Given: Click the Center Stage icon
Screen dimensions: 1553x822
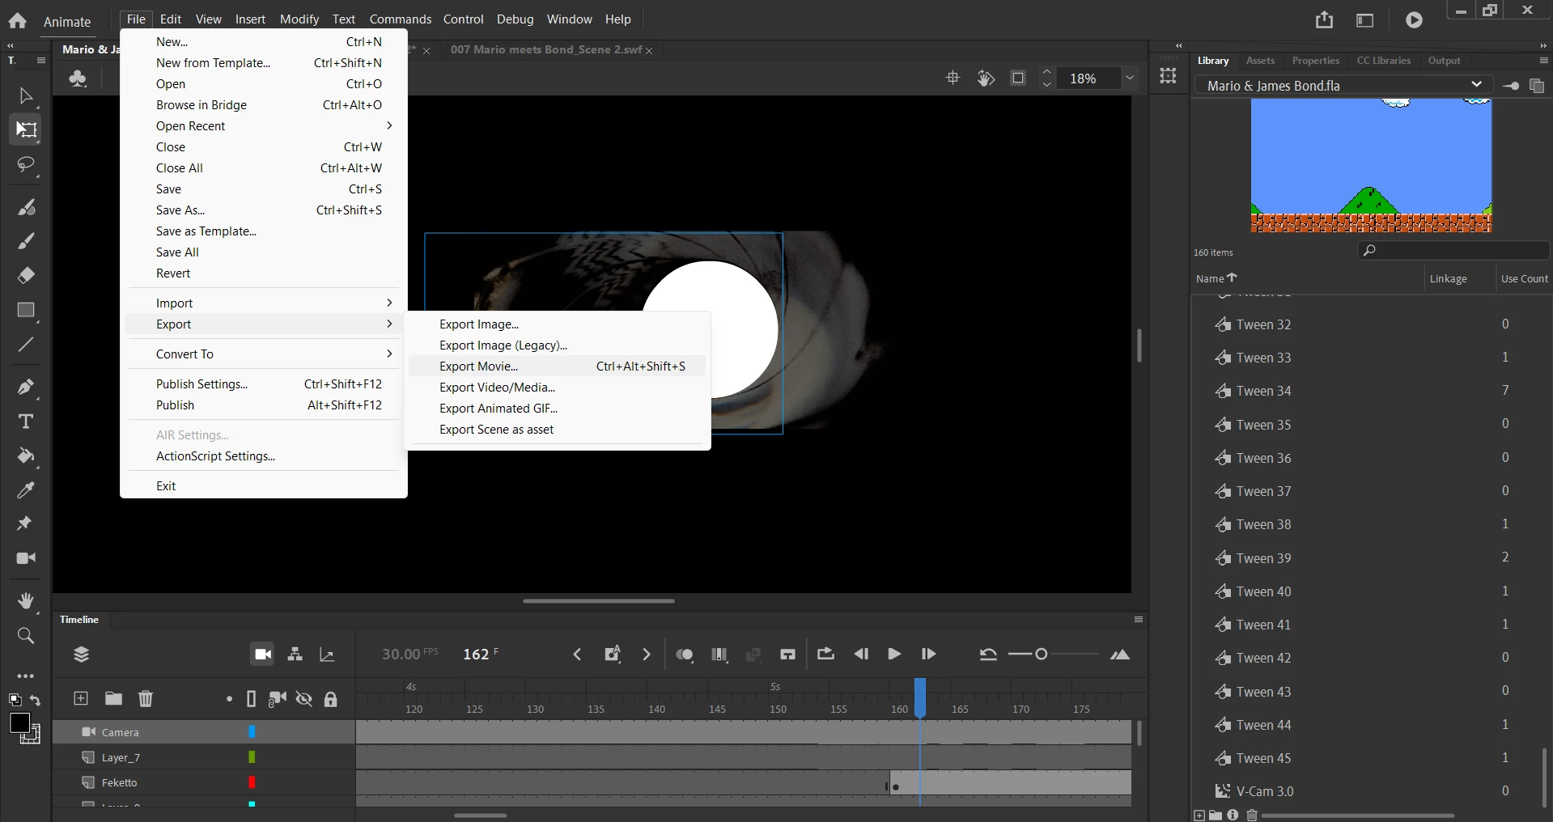Looking at the screenshot, I should click(953, 78).
